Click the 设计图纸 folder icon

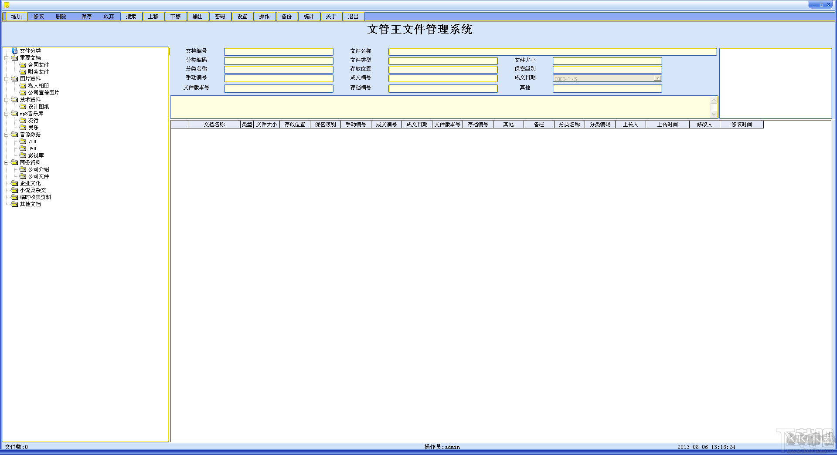pyautogui.click(x=23, y=107)
